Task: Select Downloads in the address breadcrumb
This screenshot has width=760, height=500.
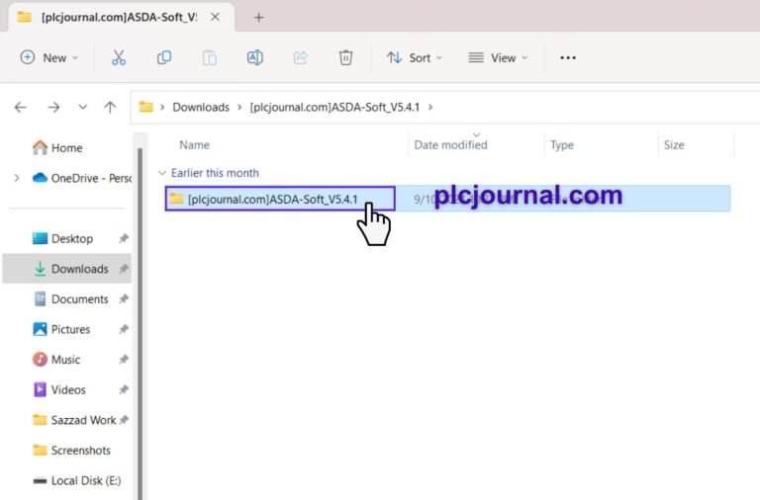Action: coord(201,107)
